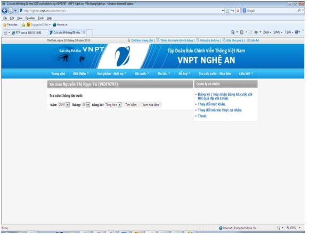This screenshot has width=309, height=234.
Task: Open the Home.vn favorites bar link
Action: 60,24
